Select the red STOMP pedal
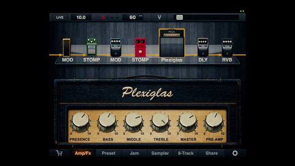The image size is (295, 166). click(140, 47)
